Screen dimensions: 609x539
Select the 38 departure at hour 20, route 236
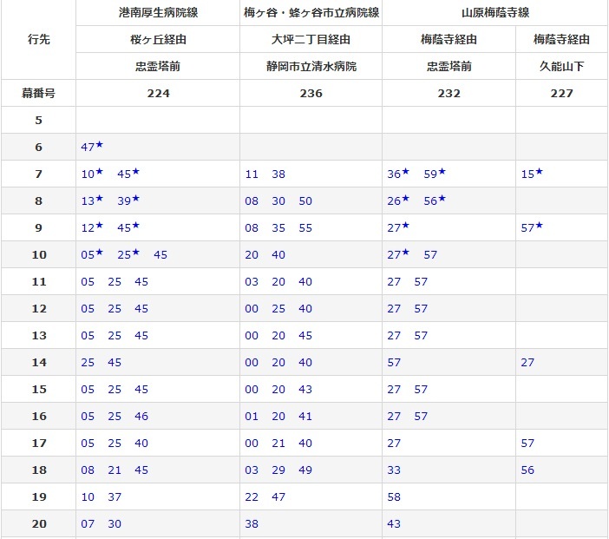252,524
